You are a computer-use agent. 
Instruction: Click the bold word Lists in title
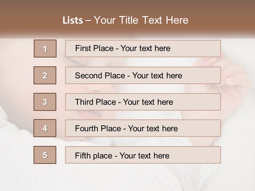(73, 20)
